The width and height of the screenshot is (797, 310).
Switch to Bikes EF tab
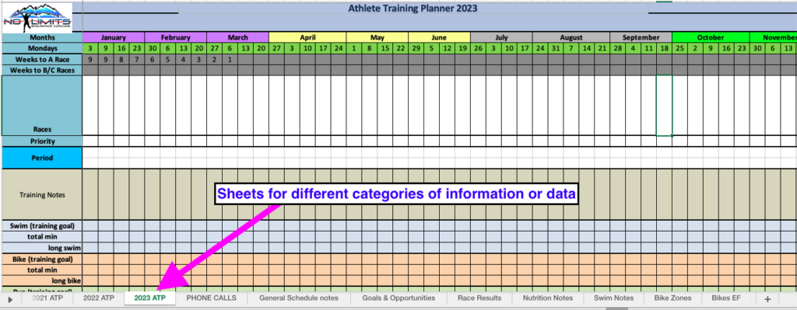(729, 298)
